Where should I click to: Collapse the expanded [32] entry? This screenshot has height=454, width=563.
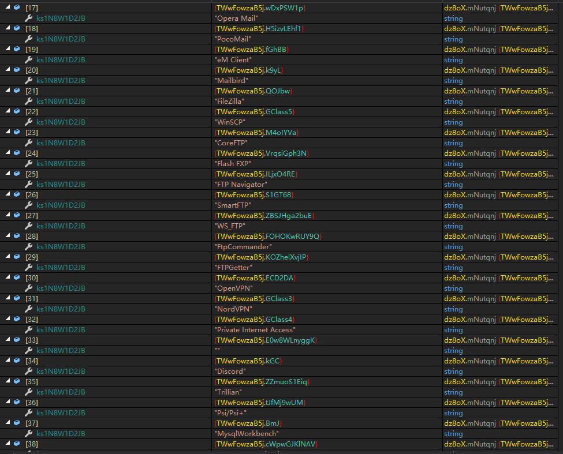click(8, 320)
